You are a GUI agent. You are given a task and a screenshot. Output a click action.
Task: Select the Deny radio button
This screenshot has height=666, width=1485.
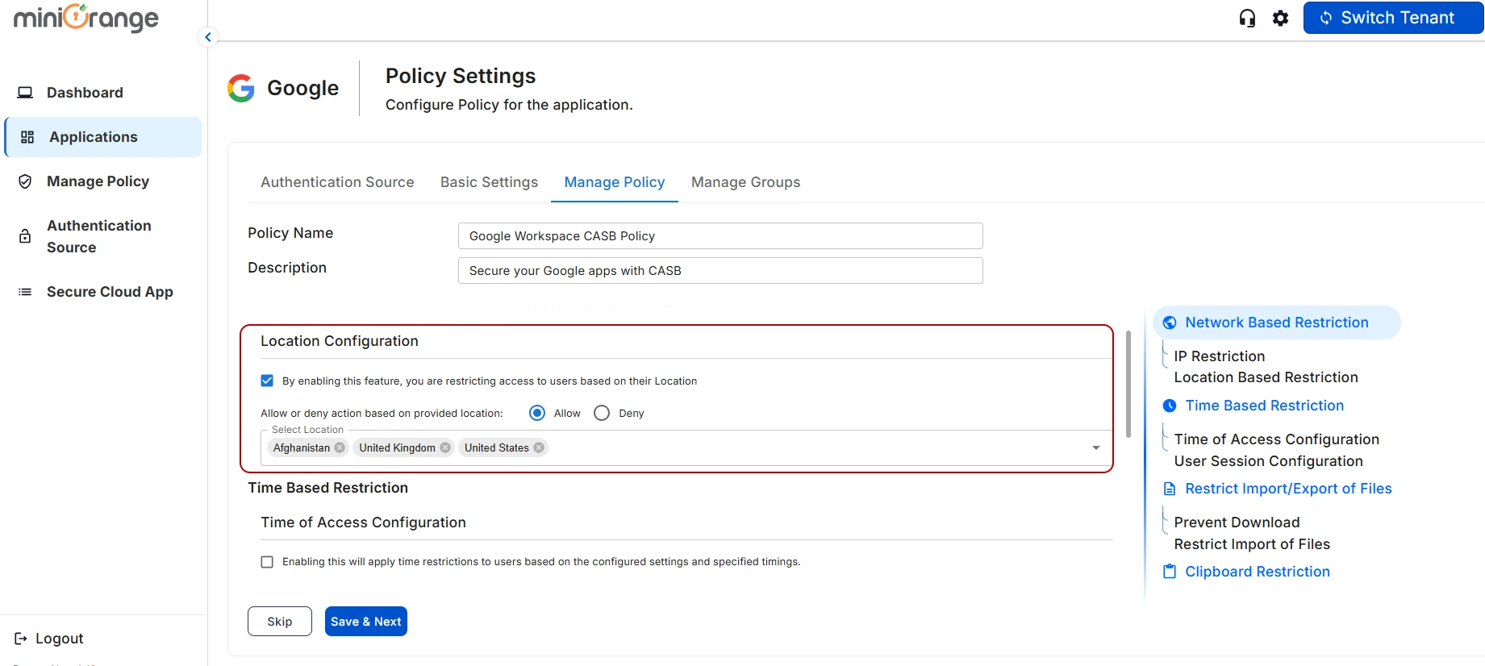(602, 413)
